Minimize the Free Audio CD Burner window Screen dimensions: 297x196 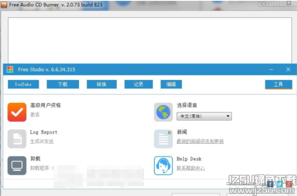pos(263,4)
